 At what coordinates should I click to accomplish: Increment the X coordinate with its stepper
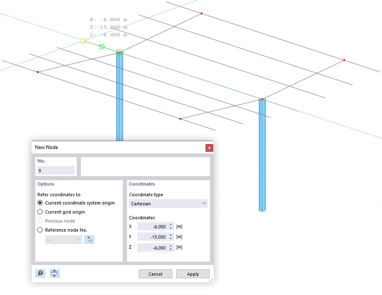coord(171,225)
